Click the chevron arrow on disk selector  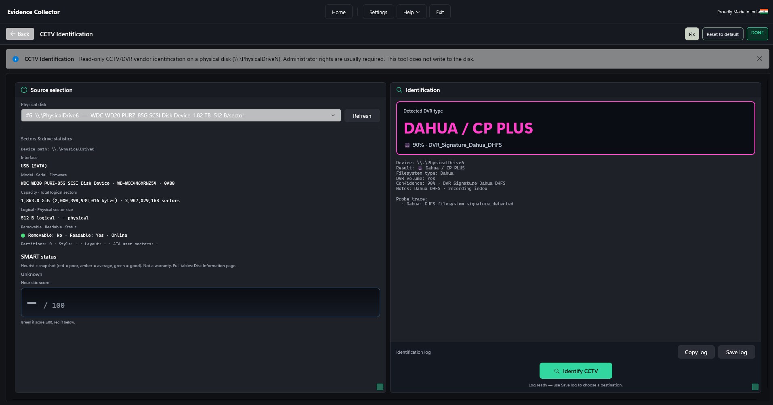[333, 115]
